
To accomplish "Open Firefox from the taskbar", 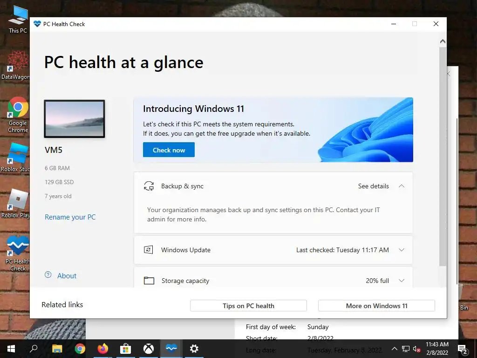I will tap(103, 349).
